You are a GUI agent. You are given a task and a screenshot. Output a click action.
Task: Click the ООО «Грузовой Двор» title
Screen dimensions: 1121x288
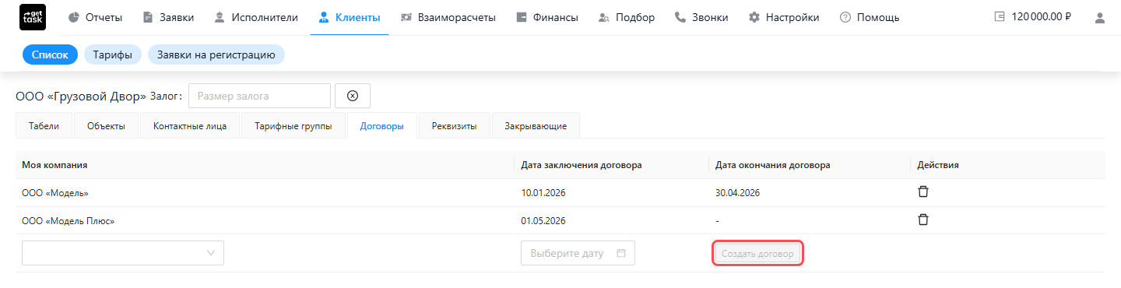pyautogui.click(x=81, y=96)
